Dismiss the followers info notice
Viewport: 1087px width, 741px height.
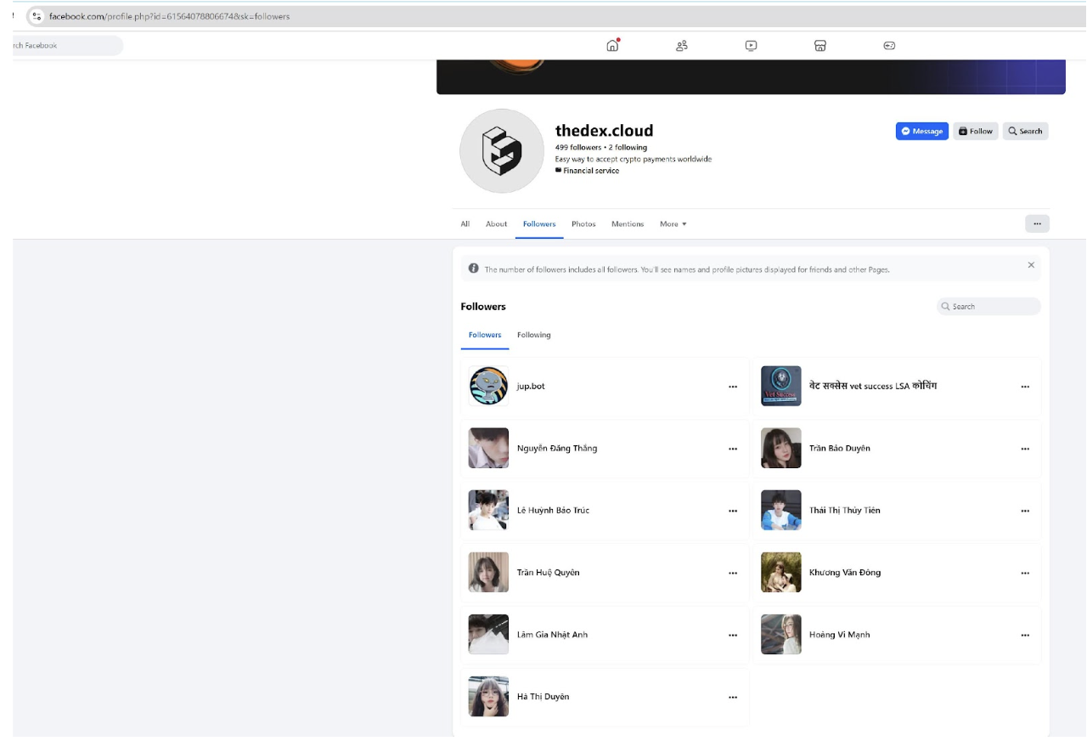pyautogui.click(x=1031, y=265)
